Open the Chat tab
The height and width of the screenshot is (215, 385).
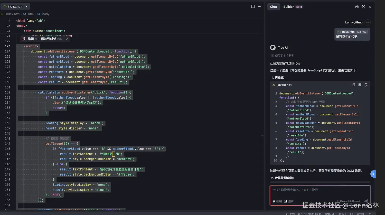pyautogui.click(x=273, y=7)
